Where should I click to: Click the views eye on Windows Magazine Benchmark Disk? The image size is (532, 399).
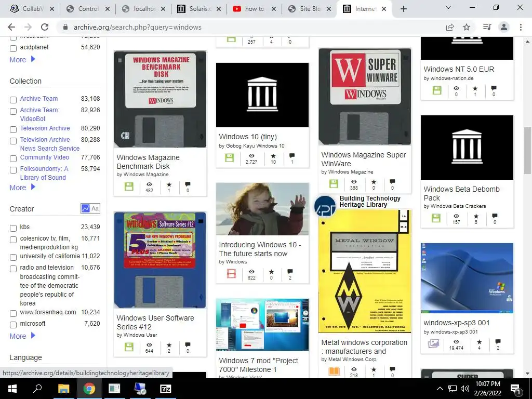(149, 184)
